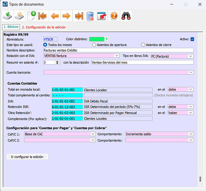Go to next record right arrow
Screen dimensions: 206x191
[66, 16]
